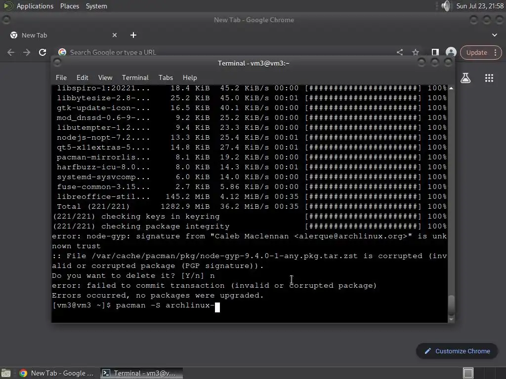The height and width of the screenshot is (379, 506).
Task: Click the libreoffice-stil... download line
Action: pos(250,196)
